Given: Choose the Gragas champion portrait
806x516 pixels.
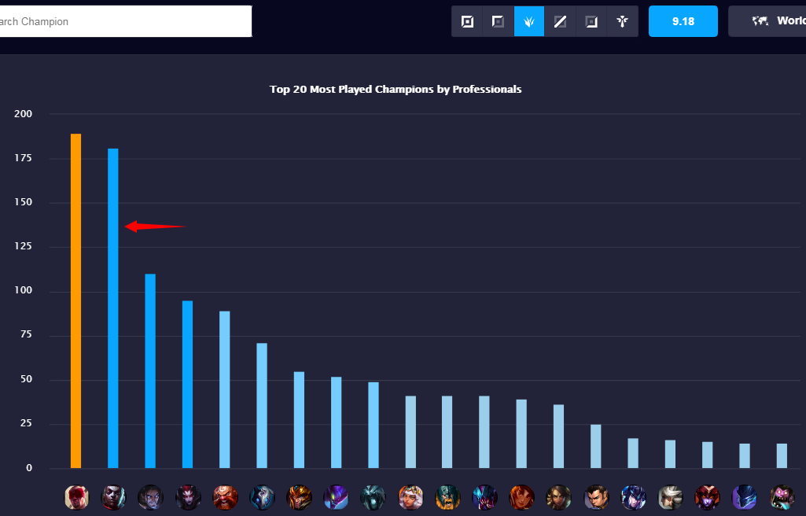Looking at the screenshot, I should pyautogui.click(x=225, y=497).
